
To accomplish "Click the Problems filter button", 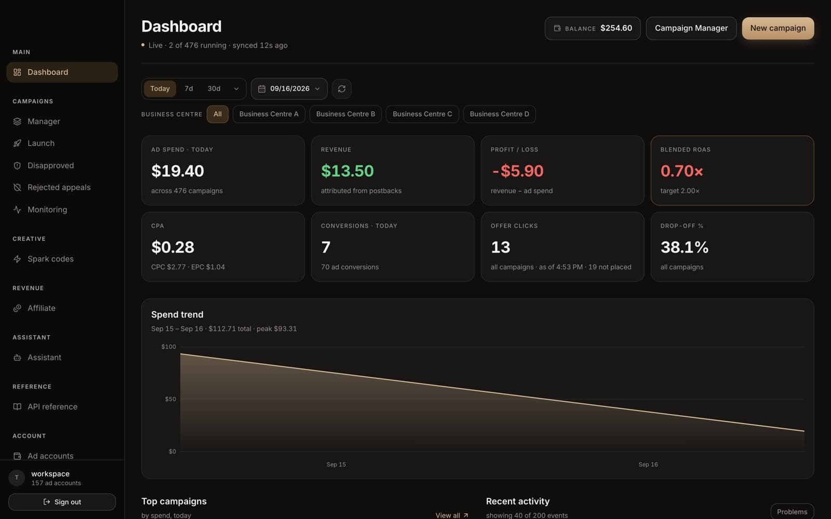I will [792, 512].
